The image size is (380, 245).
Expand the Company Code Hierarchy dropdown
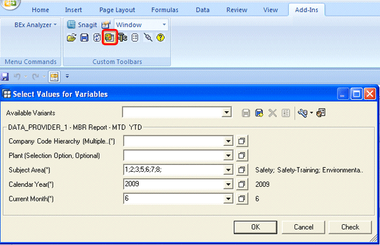click(x=228, y=141)
